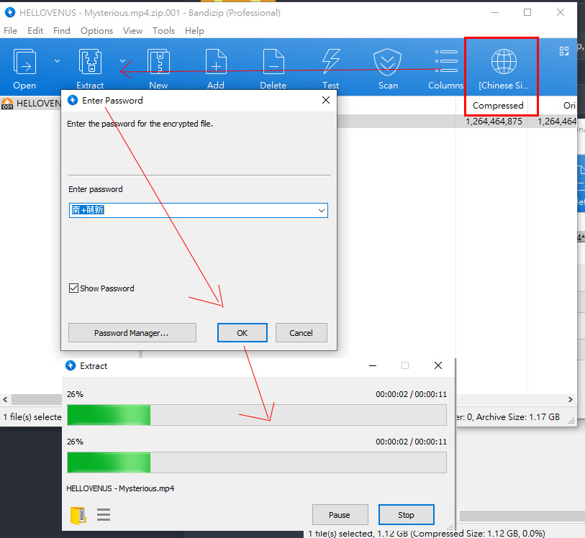Click the upper extraction progress bar
Screen dimensions: 585x538
(x=257, y=415)
